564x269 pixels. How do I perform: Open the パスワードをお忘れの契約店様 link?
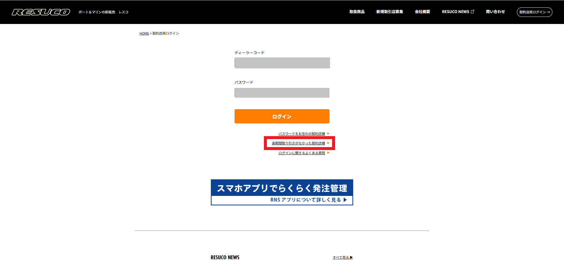pyautogui.click(x=302, y=134)
